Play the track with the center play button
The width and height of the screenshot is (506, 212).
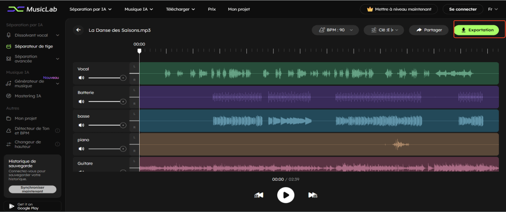tap(286, 195)
